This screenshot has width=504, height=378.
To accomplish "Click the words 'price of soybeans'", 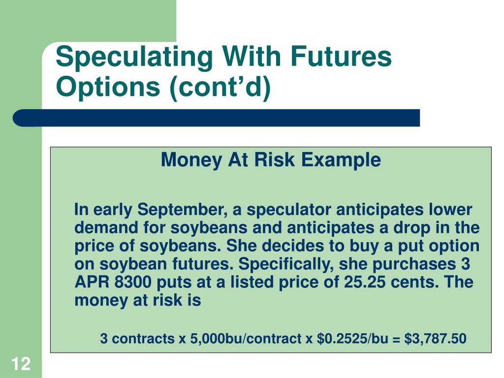I will pyautogui.click(x=148, y=246).
